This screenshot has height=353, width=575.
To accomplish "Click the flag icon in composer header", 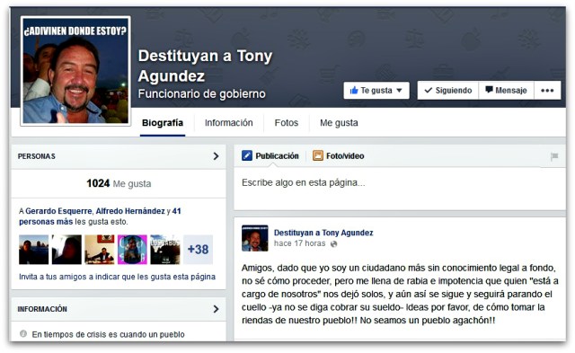I will click(x=554, y=156).
